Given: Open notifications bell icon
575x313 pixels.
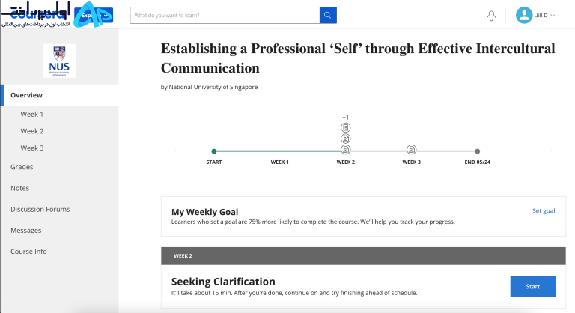Looking at the screenshot, I should click(491, 16).
